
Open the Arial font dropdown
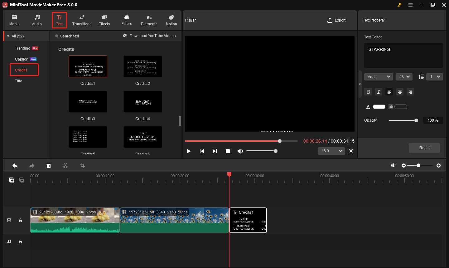pyautogui.click(x=379, y=77)
